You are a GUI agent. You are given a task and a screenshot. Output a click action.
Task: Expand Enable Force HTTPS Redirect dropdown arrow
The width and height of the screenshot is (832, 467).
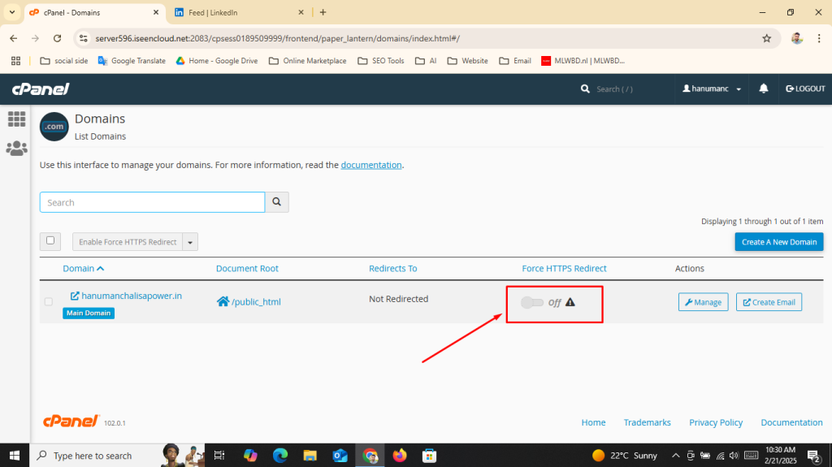190,242
